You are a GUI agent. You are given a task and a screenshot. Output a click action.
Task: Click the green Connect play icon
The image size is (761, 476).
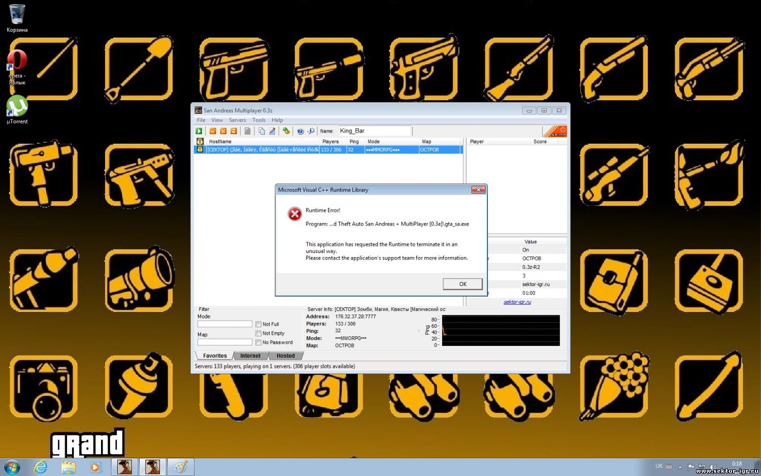199,131
